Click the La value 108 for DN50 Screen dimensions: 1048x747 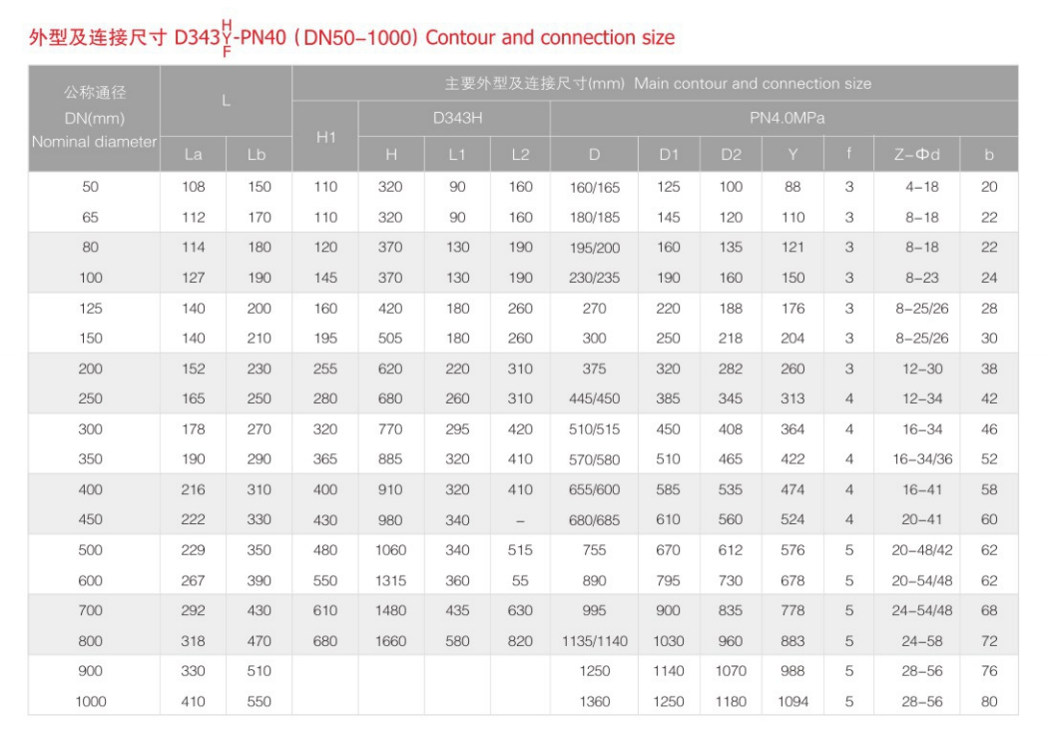(x=194, y=187)
